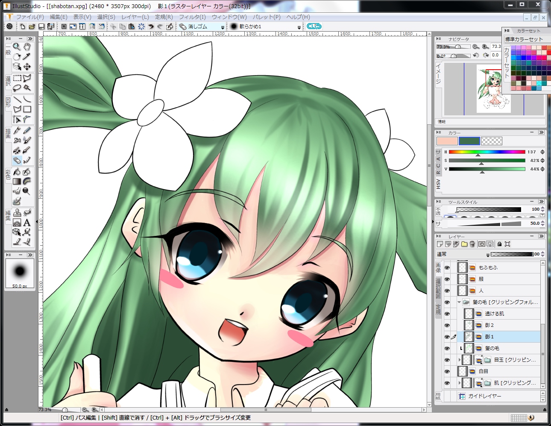Click the green main color swatch
This screenshot has width=551, height=426.
coord(469,141)
